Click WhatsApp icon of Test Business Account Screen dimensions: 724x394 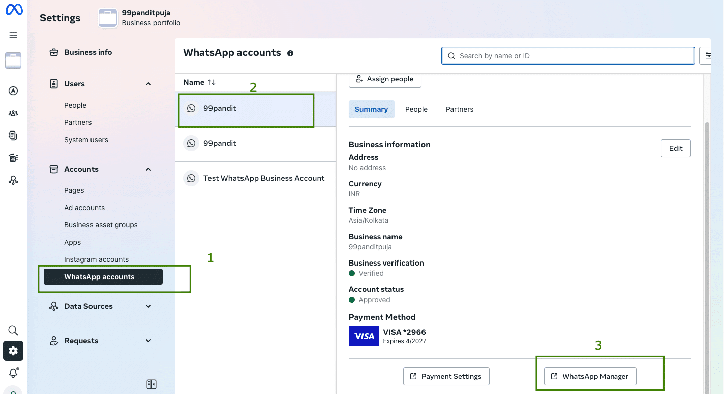point(191,178)
